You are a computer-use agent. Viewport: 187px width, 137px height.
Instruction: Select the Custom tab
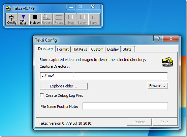click(97, 49)
